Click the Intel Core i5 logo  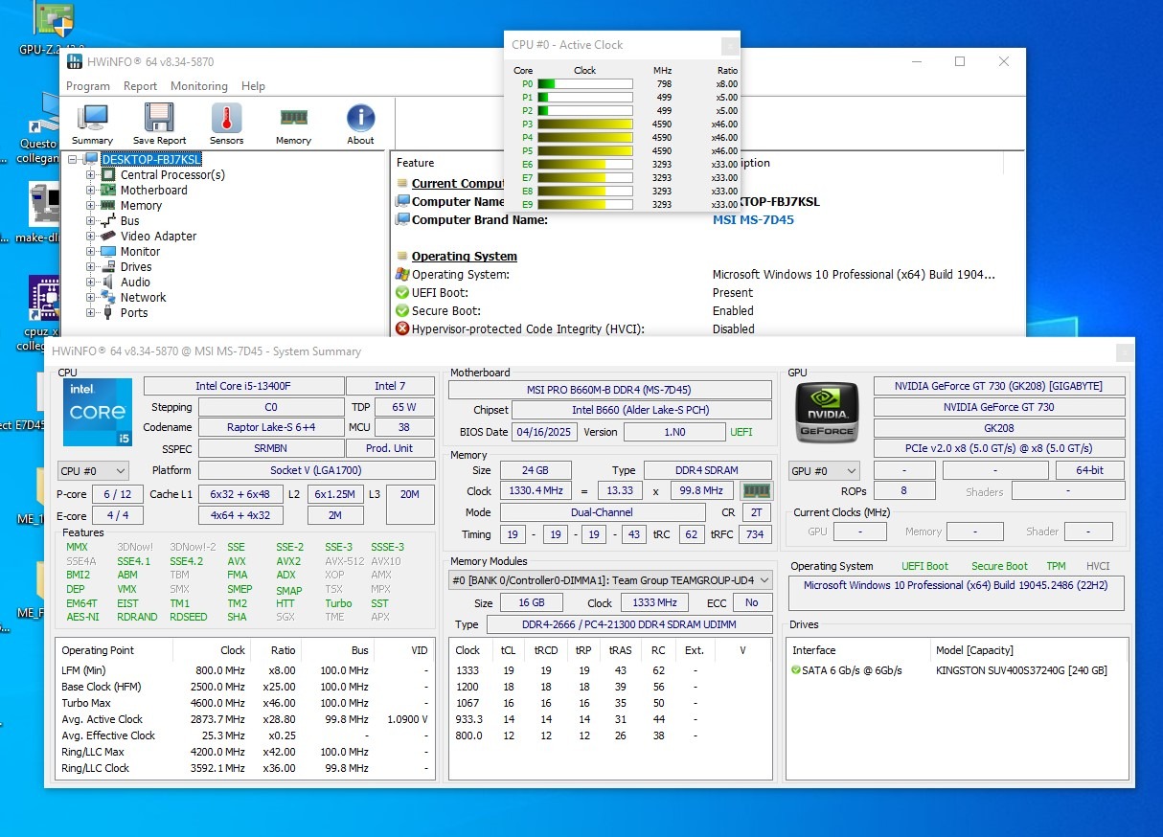click(x=97, y=413)
